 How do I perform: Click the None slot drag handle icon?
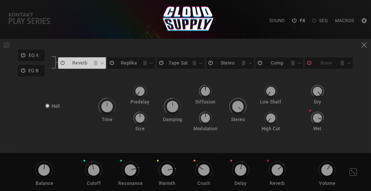[342, 63]
